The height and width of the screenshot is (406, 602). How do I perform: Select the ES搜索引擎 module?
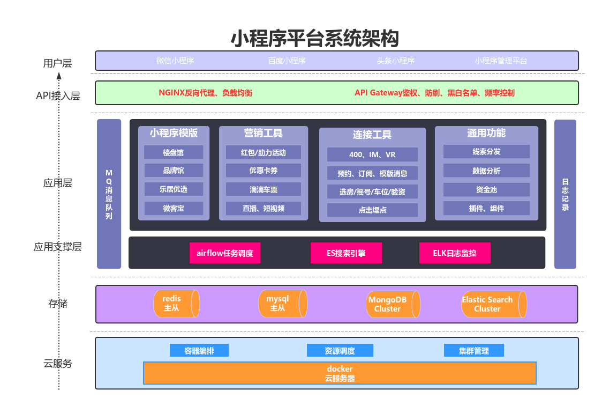click(x=346, y=253)
